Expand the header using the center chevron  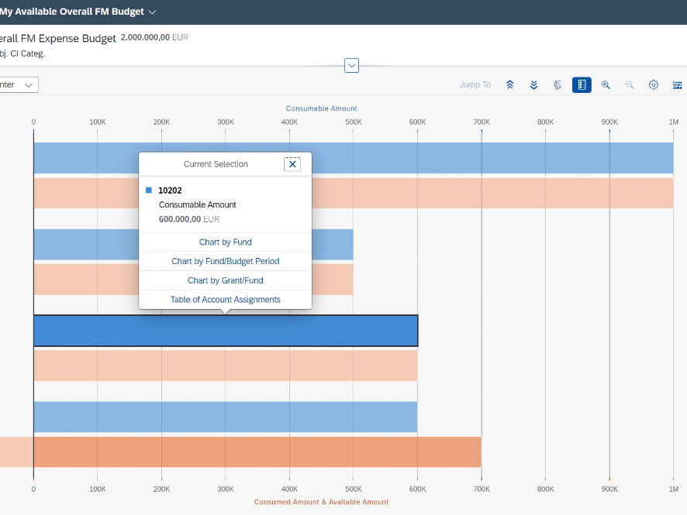coord(351,66)
